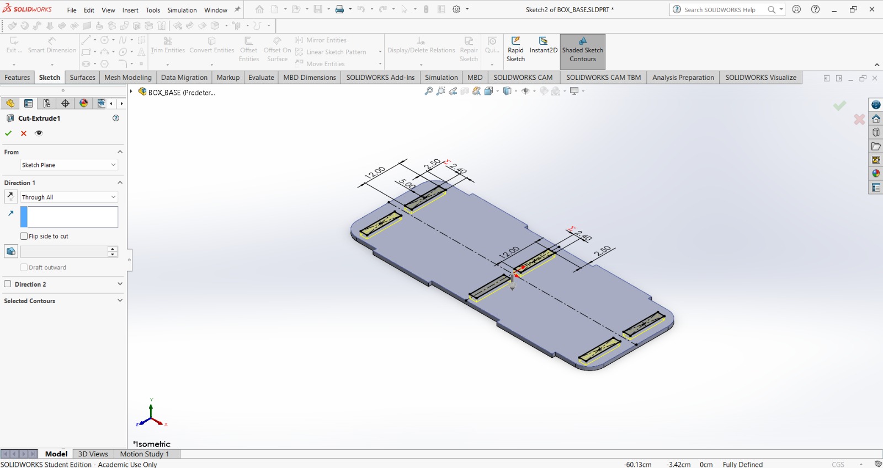Screen dimensions: 883x468
Task: Open the Through All end condition dropdown
Action: [x=69, y=197]
